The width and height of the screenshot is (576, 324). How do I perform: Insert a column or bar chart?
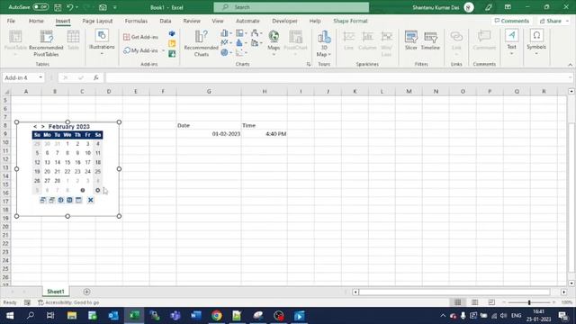click(226, 33)
